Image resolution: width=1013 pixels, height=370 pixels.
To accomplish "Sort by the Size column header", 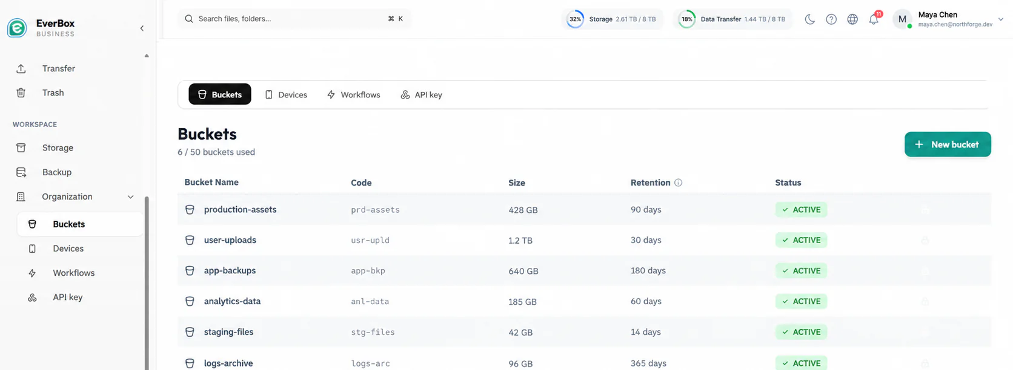I will tap(517, 183).
